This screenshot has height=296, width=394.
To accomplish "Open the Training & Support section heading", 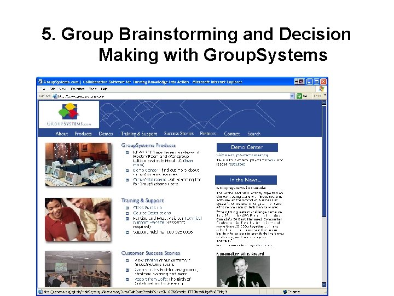I will click(142, 201).
